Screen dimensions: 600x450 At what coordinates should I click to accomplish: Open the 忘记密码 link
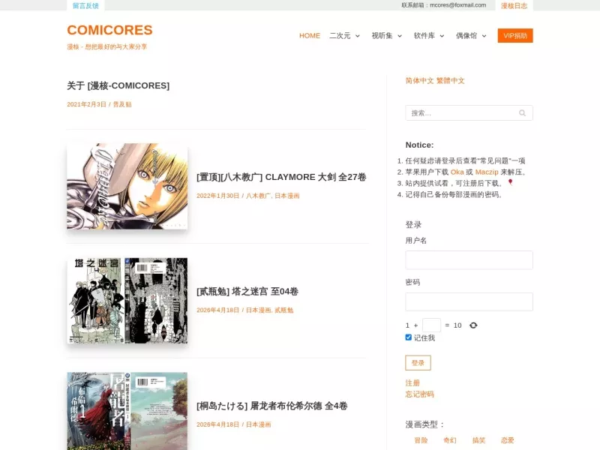coord(419,394)
